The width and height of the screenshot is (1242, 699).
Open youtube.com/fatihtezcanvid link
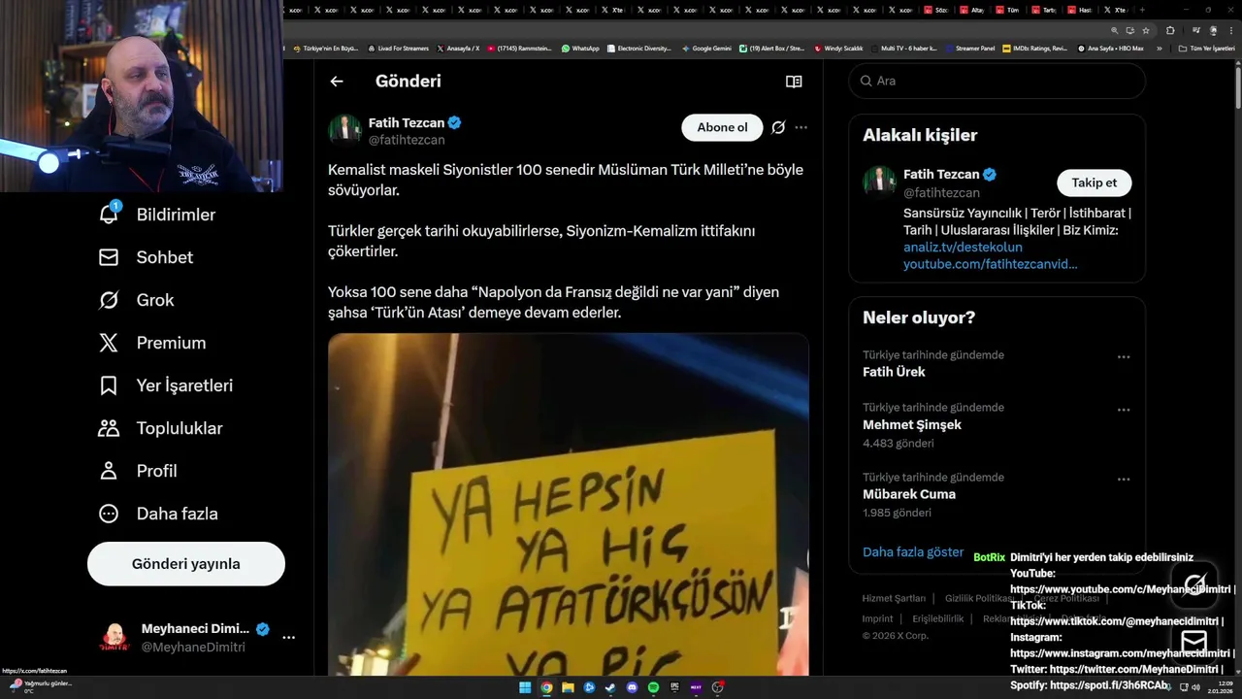[990, 264]
